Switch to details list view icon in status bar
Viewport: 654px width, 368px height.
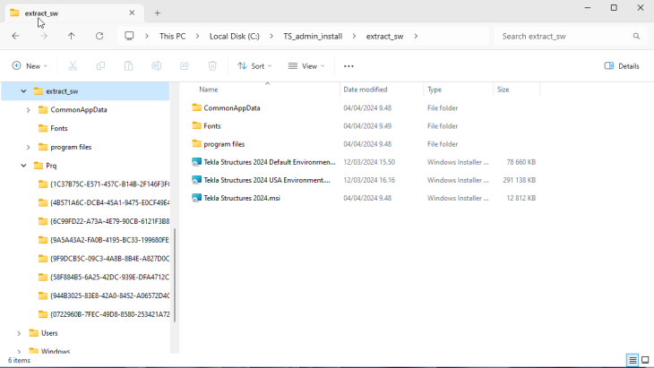click(x=632, y=360)
